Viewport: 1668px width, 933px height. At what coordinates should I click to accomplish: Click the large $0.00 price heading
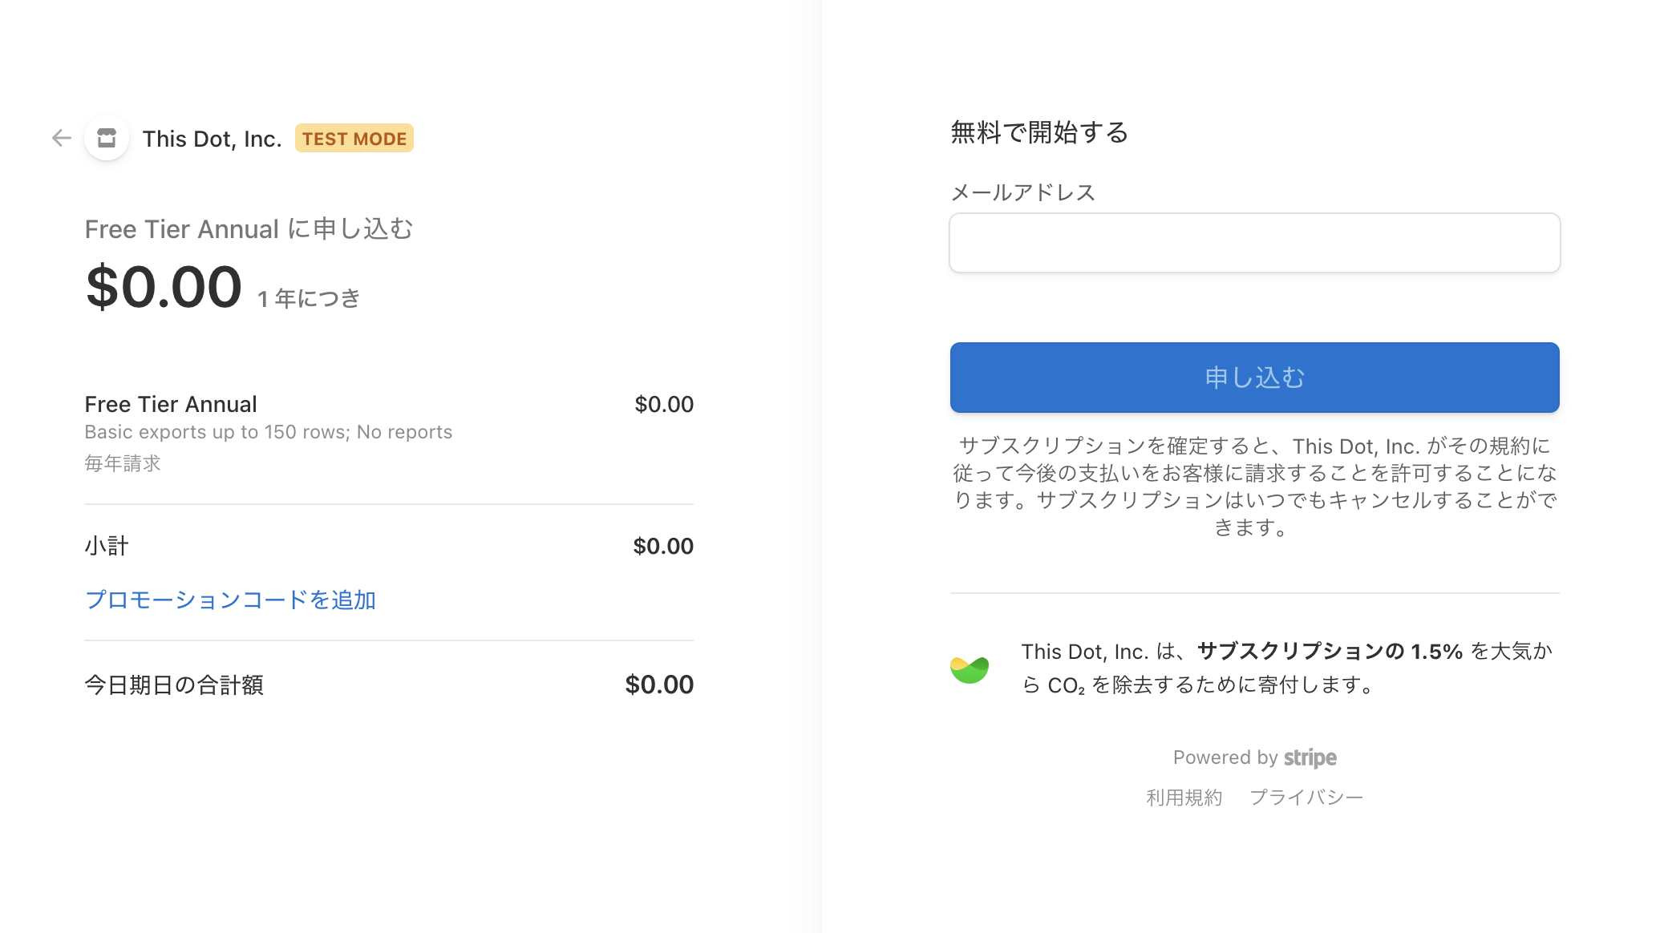(x=164, y=287)
